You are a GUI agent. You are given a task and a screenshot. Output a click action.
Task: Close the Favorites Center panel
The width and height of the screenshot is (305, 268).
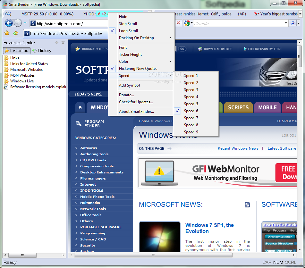click(63, 43)
